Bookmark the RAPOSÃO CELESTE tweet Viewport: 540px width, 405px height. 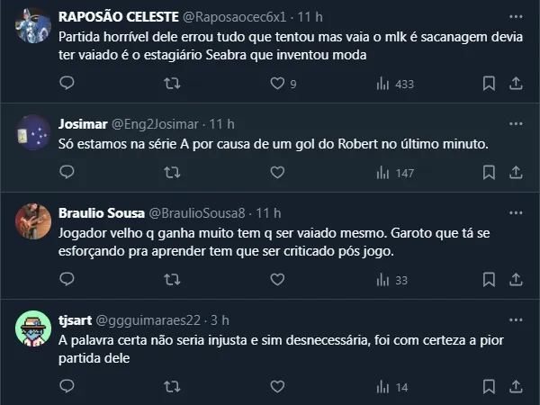(x=489, y=84)
